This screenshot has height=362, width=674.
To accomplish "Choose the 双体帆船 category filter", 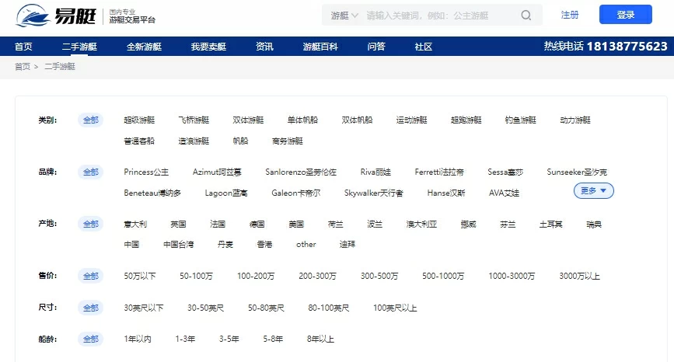I will pos(357,120).
